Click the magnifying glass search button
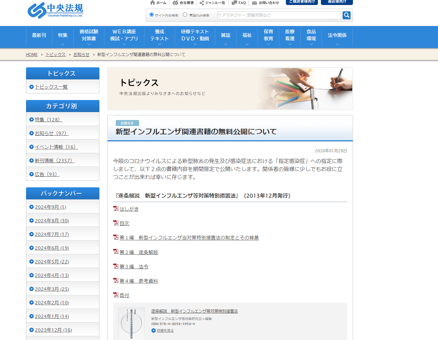Screen dimensions: 438x340 click(347, 15)
